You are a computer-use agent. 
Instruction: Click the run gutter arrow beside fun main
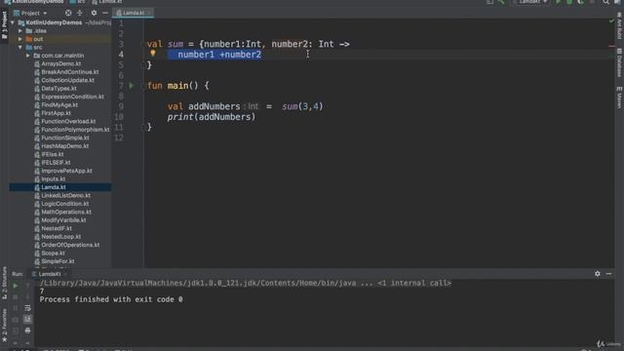[x=132, y=85]
